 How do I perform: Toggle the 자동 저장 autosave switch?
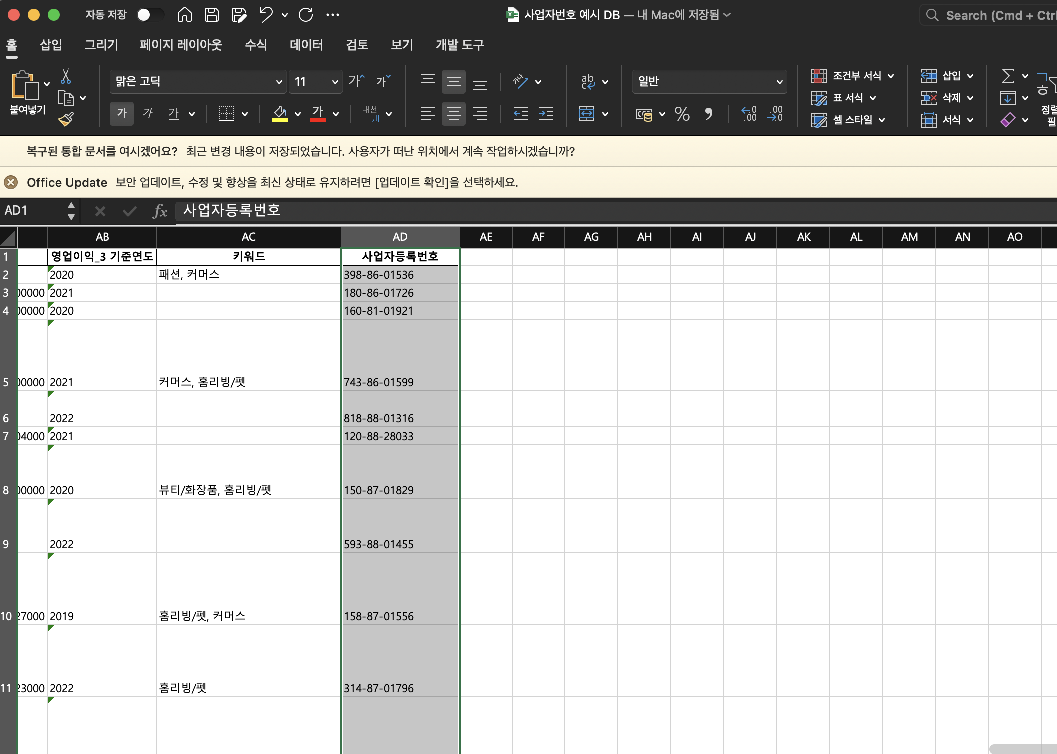click(x=150, y=15)
